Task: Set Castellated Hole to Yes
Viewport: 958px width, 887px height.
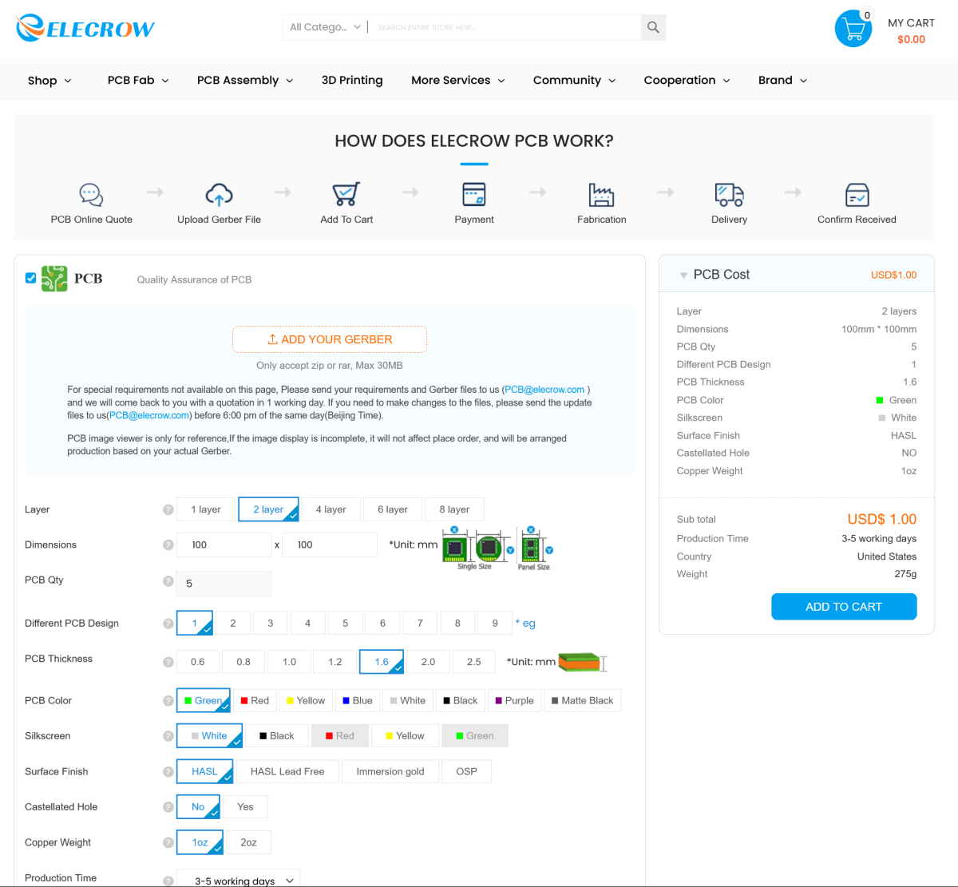Action: 246,807
